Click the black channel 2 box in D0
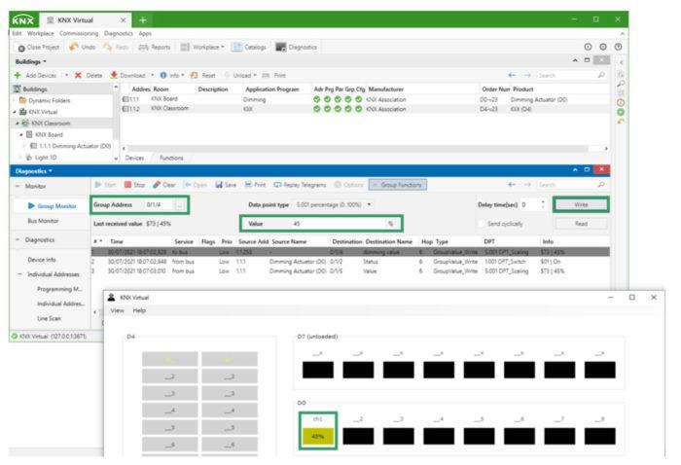Image resolution: width=681 pixels, height=465 pixels. click(358, 437)
